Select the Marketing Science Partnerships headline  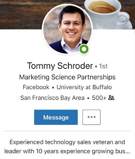point(67,77)
